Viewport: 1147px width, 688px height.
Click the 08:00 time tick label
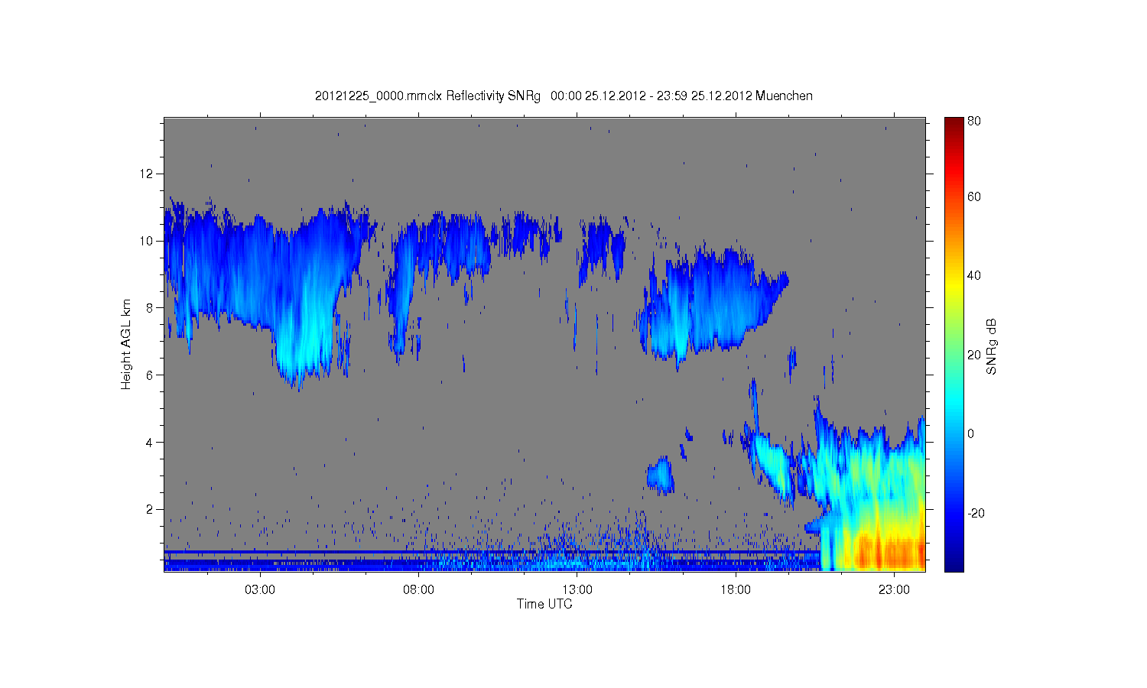[419, 589]
